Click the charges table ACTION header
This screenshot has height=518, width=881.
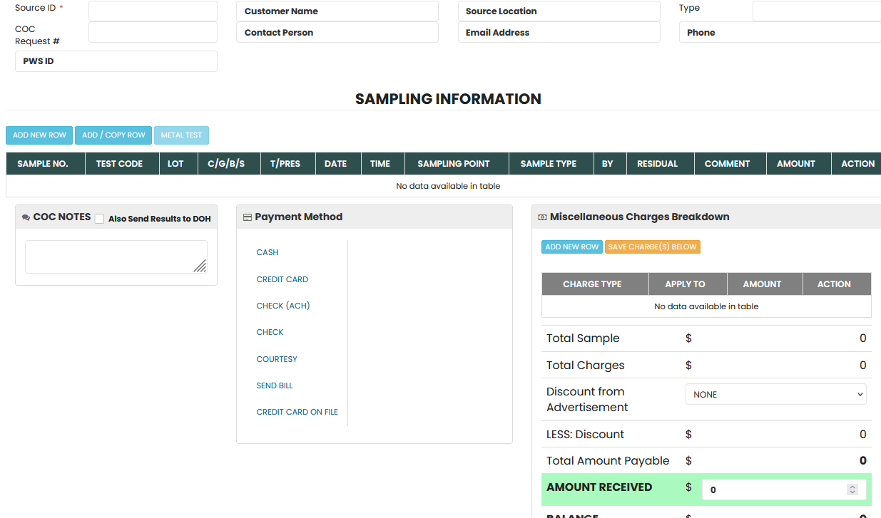coord(837,284)
